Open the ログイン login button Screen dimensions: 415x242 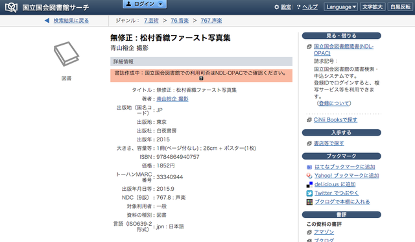click(145, 4)
